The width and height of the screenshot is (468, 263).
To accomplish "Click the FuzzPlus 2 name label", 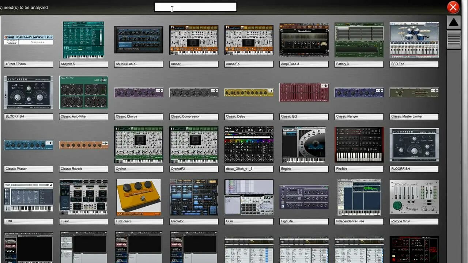I will [x=139, y=221].
